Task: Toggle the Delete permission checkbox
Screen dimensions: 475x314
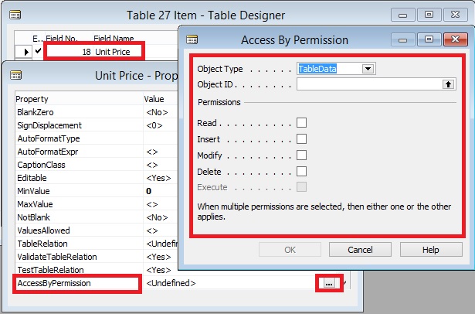Action: (x=302, y=171)
